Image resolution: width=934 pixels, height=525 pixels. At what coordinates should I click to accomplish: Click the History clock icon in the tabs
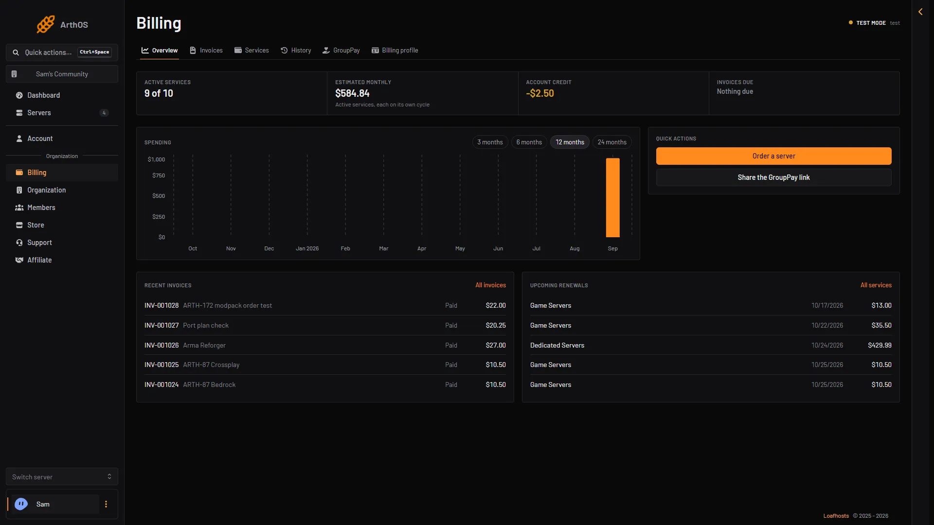point(284,50)
